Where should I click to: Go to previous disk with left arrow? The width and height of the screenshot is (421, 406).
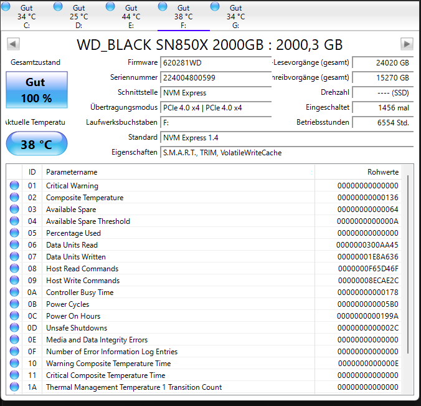[14, 44]
